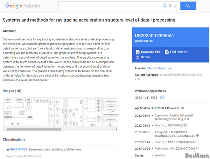210x159 pixels.
Task: Open third patent drawing thumbnail
Action: 73,112
